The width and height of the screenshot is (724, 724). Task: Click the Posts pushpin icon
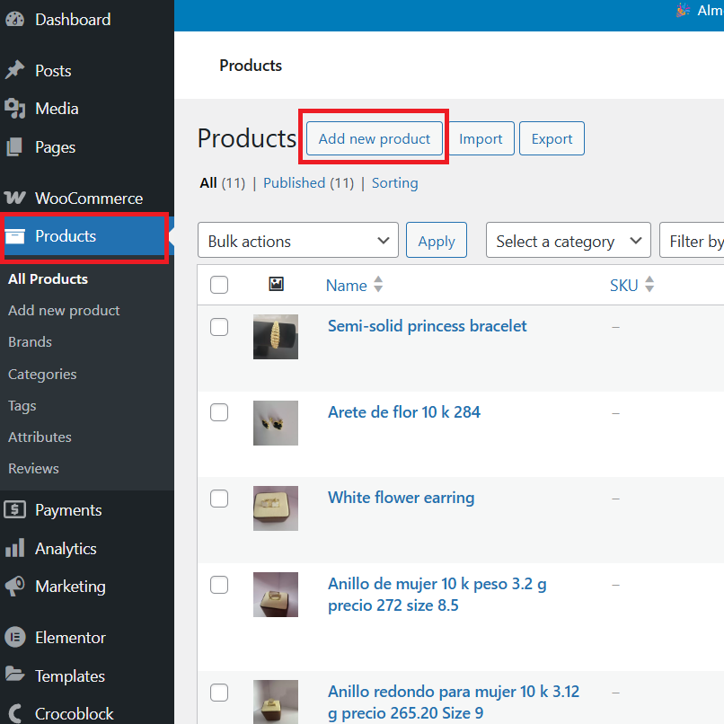pyautogui.click(x=14, y=70)
